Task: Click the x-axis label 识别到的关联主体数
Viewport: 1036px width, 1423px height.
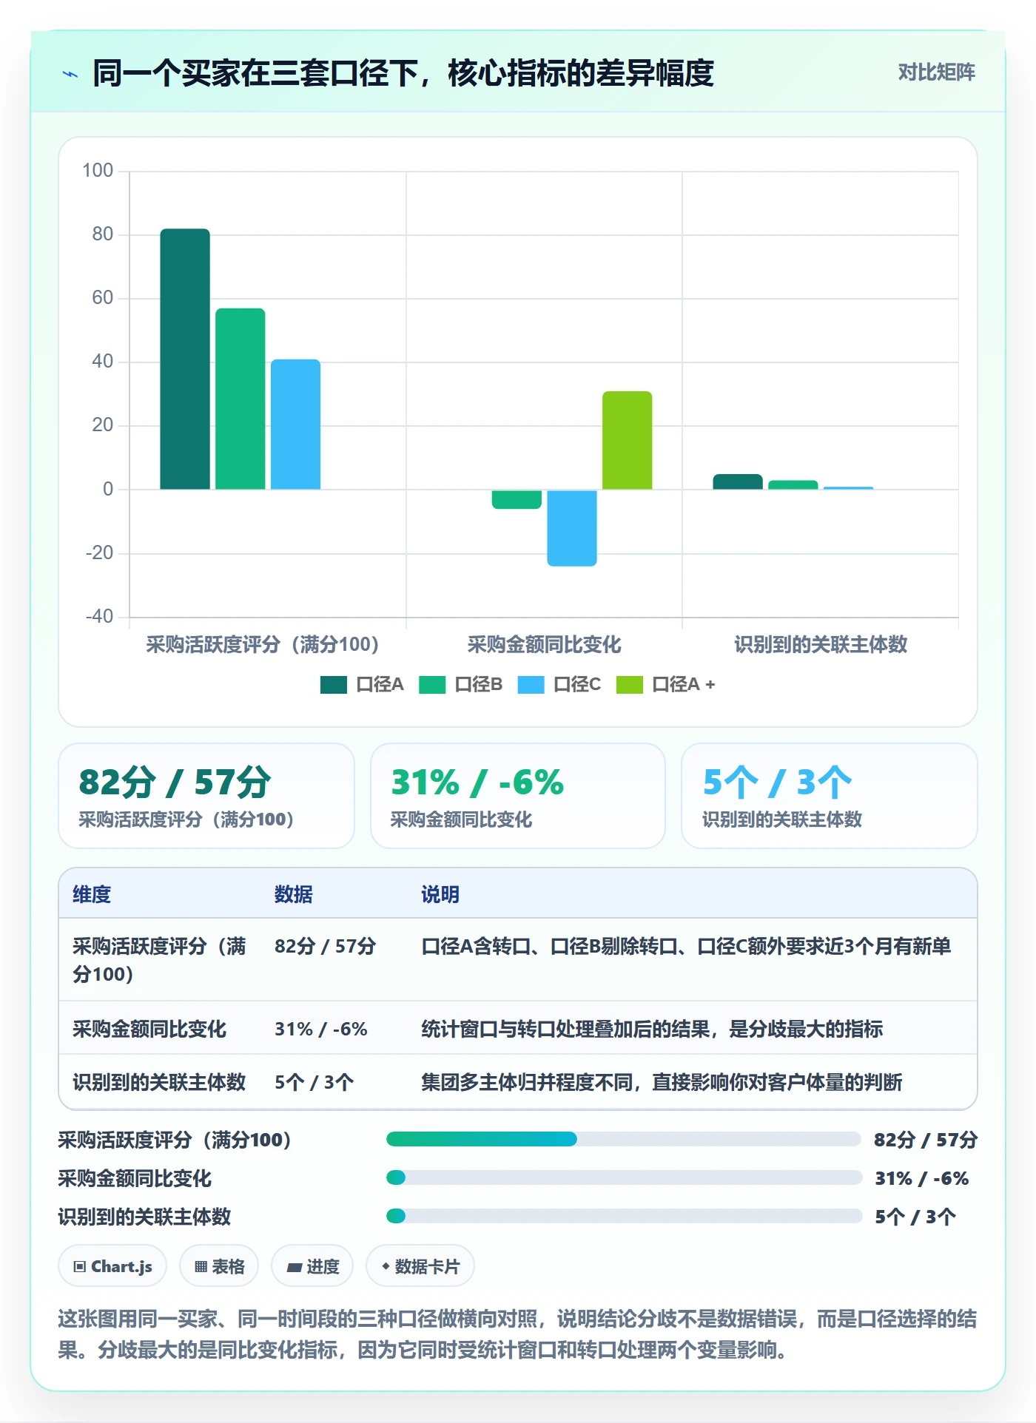Action: pyautogui.click(x=821, y=644)
